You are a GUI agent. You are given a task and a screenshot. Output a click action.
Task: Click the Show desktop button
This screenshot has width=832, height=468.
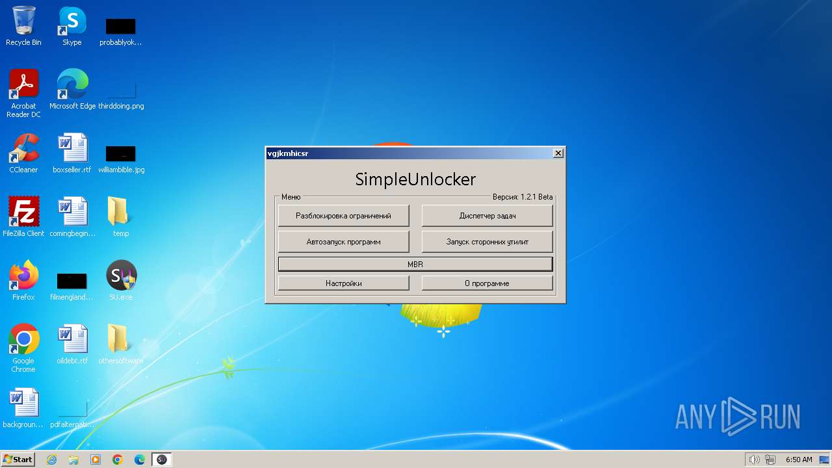click(824, 460)
